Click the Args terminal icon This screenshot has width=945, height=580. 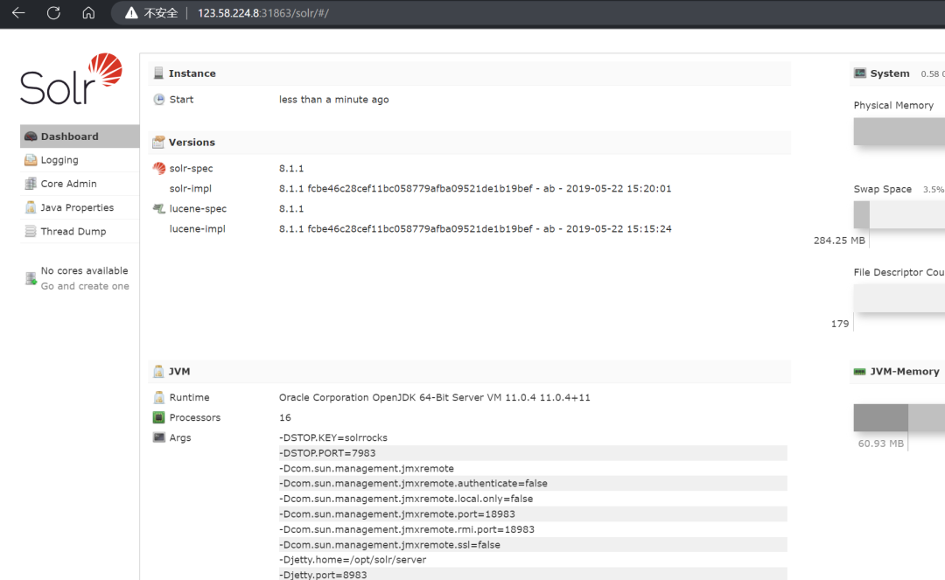pyautogui.click(x=159, y=437)
